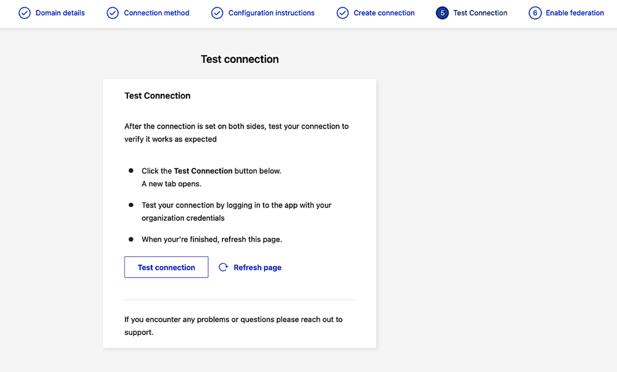
Task: Return to Configuration instructions step label
Action: [x=271, y=13]
